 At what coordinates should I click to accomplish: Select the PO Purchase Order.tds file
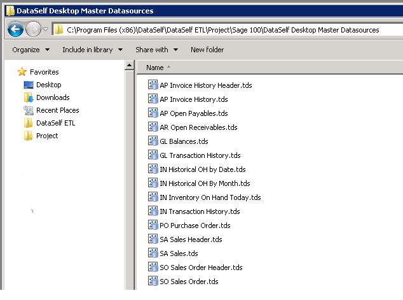pyautogui.click(x=195, y=225)
